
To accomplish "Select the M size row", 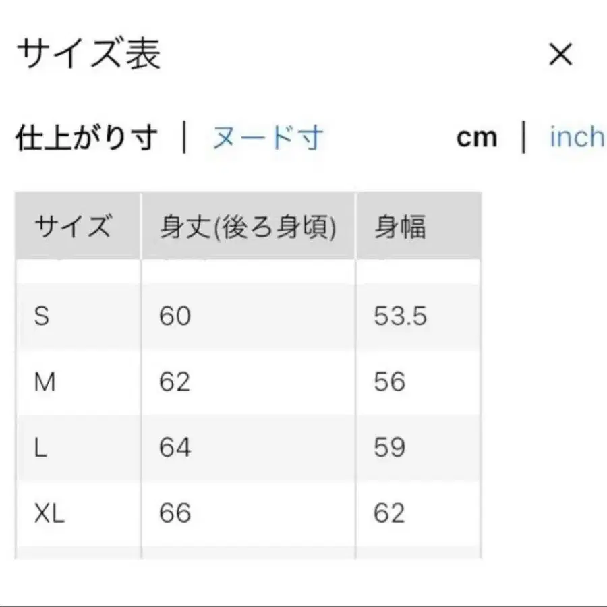I will (x=46, y=382).
